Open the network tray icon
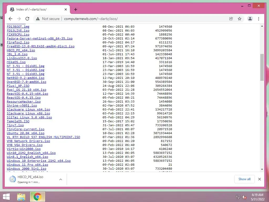Image resolution: width=269 pixels, height=202 pixels. click(238, 197)
